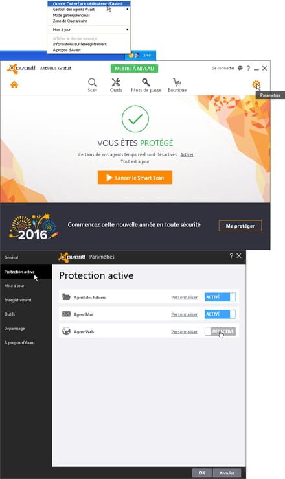The image size is (285, 479).
Task: Go to the orange Home icon
Action: tap(14, 85)
